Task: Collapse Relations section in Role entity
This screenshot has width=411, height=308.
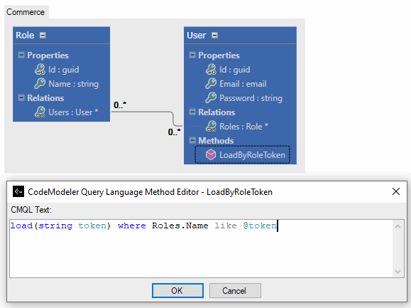Action: click(21, 97)
